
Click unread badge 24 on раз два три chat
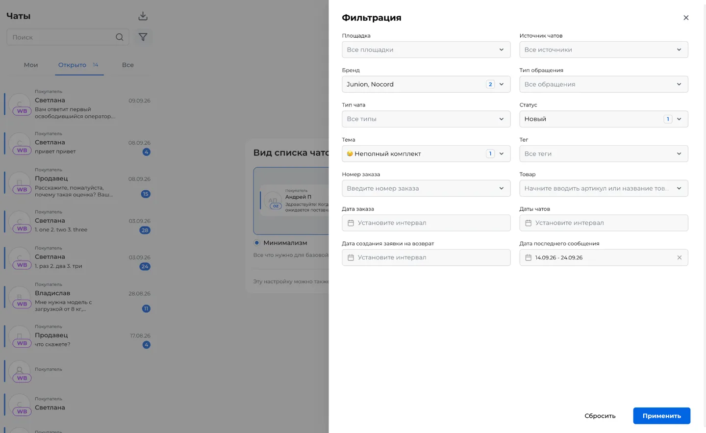point(145,266)
